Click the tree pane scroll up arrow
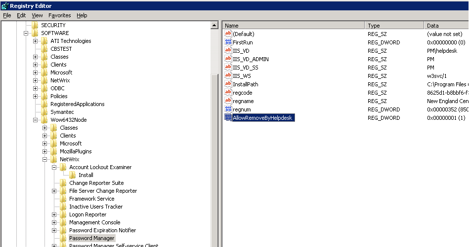 [214, 25]
